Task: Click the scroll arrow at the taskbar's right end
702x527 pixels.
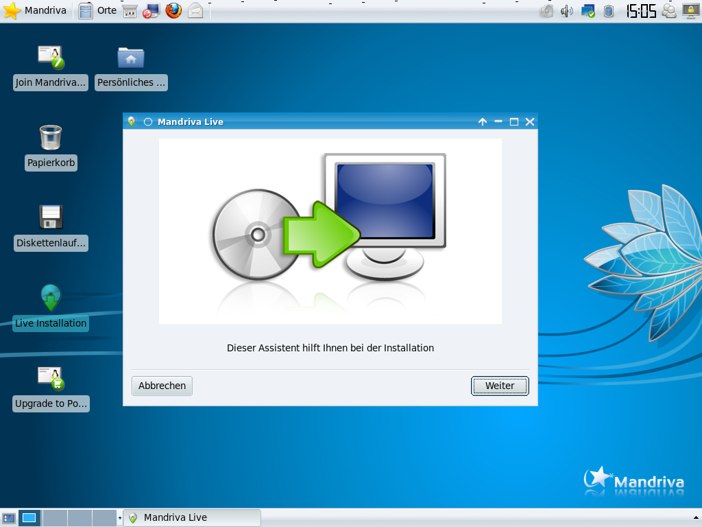Action: [x=697, y=517]
